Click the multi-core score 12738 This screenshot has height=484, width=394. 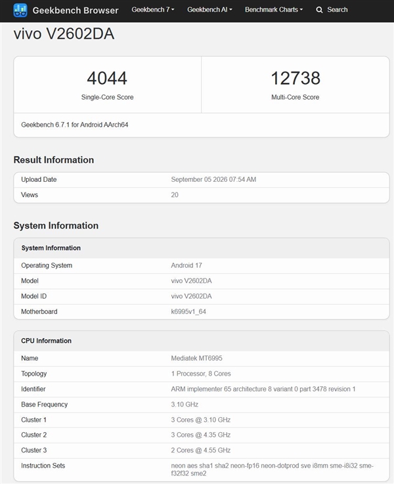pyautogui.click(x=295, y=77)
